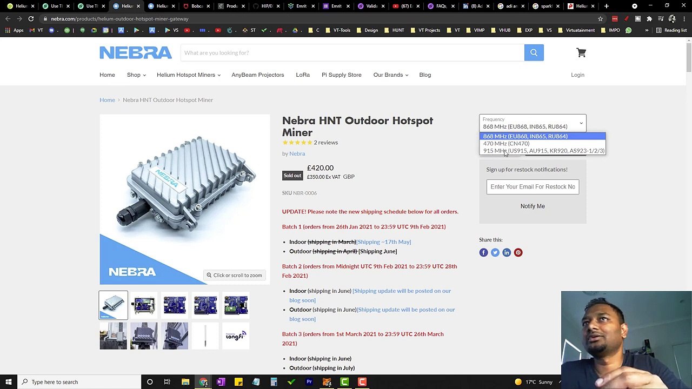Open the HUNT bookmark folder
The height and width of the screenshot is (389, 692).
394,30
